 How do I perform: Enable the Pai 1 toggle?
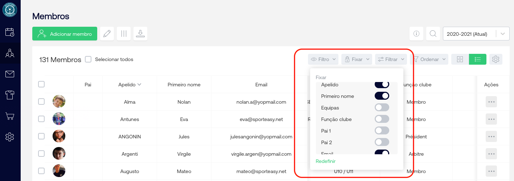pos(382,131)
